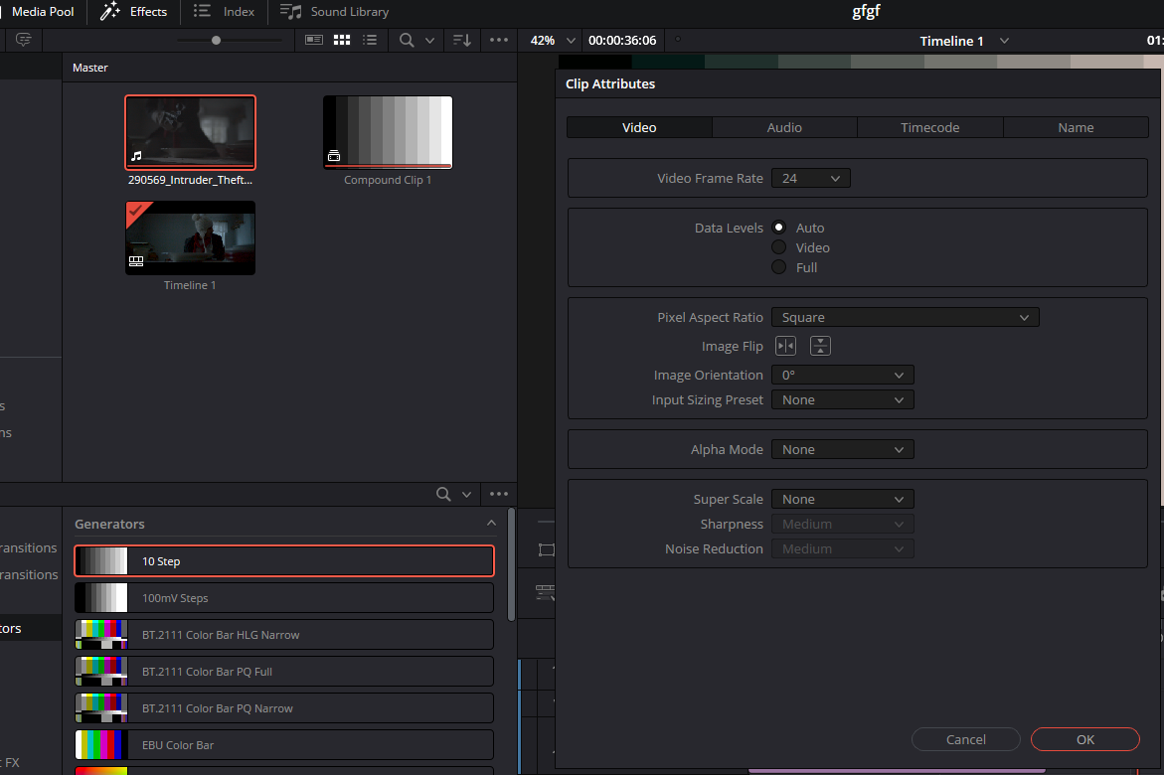The width and height of the screenshot is (1164, 775).
Task: Select the Full data level radio button
Action: 778,266
